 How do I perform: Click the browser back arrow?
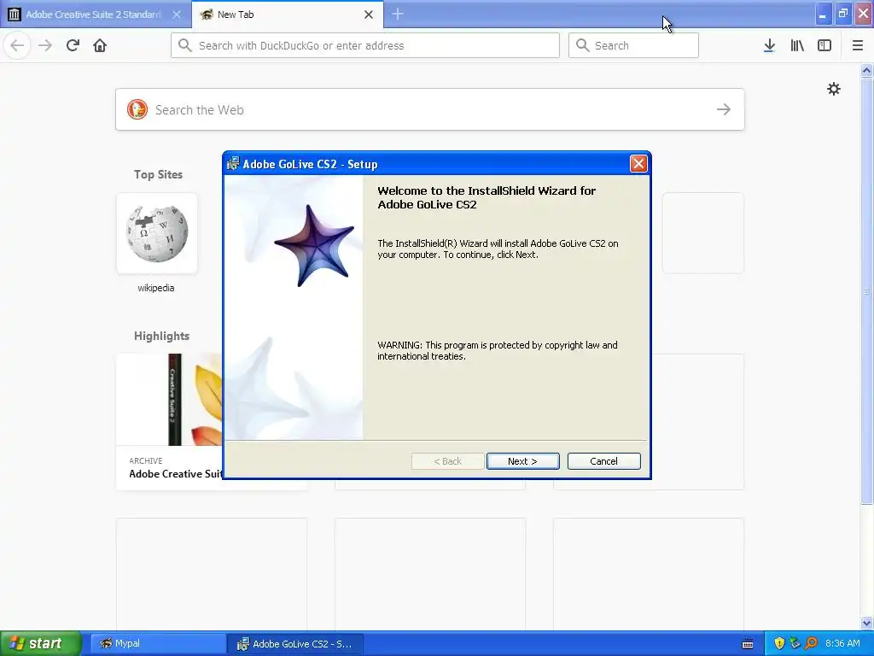point(17,45)
